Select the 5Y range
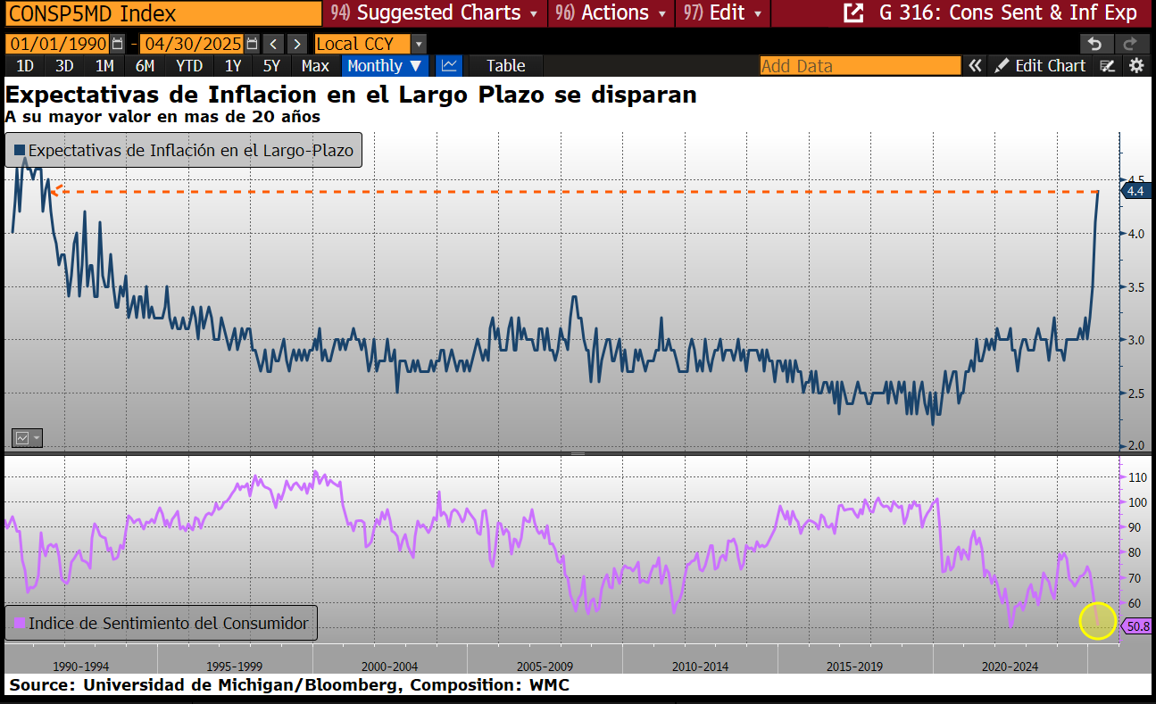 pos(271,65)
